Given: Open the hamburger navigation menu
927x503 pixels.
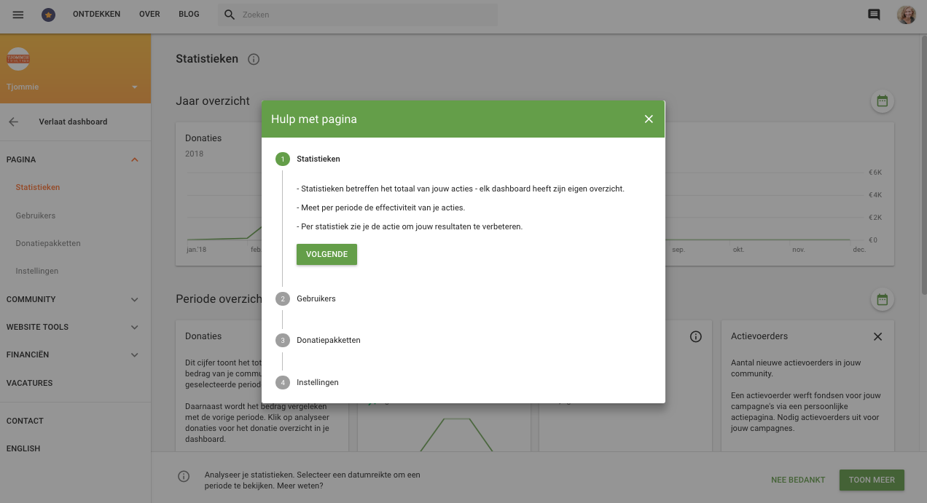Looking at the screenshot, I should pyautogui.click(x=18, y=15).
